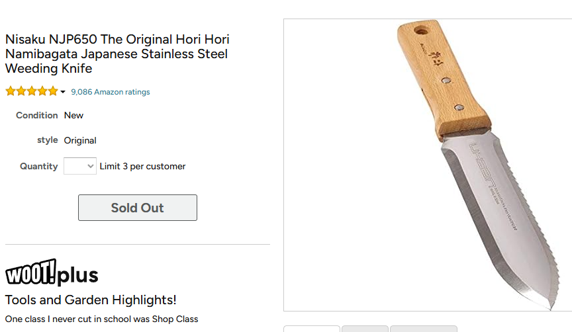Select the first image thumbnail tab below photo

[312, 329]
